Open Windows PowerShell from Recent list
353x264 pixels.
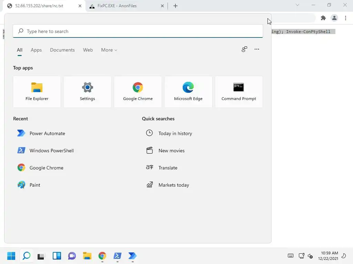pos(46,151)
